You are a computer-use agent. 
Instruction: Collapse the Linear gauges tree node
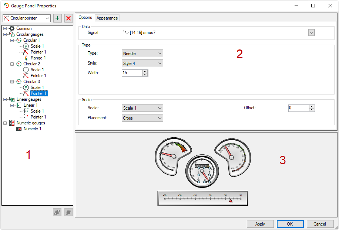coord(5,99)
